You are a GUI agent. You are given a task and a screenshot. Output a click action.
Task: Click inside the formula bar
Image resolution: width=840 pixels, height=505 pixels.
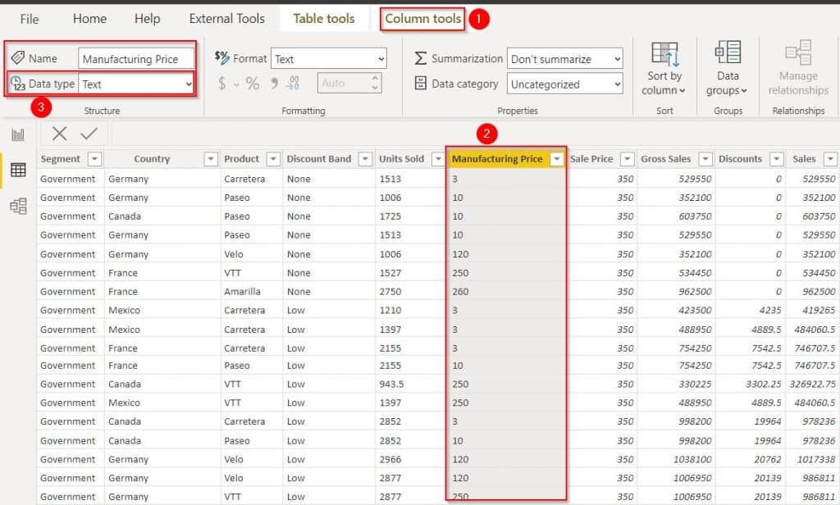475,134
